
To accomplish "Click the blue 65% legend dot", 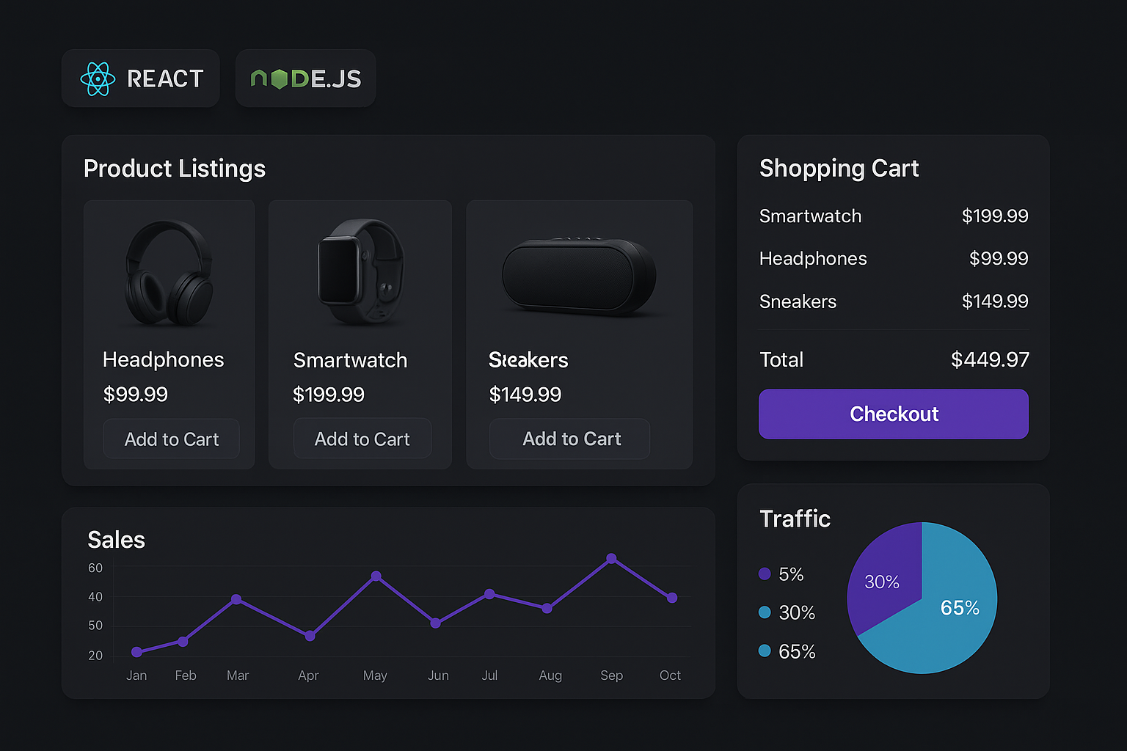I will pos(765,651).
